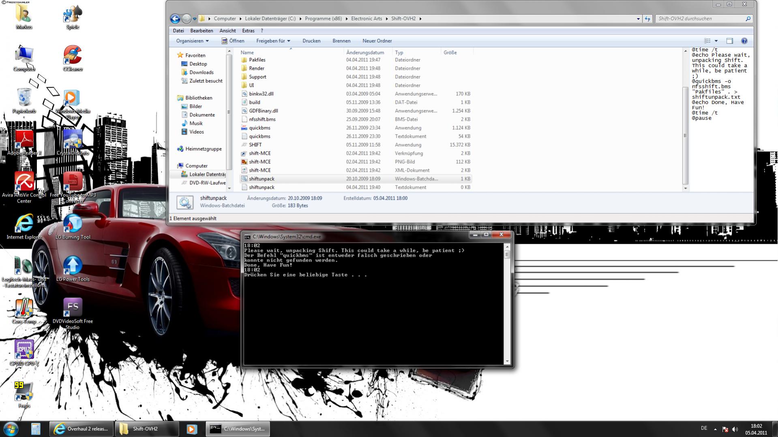Open recent pages dropdown next to forward arrow
This screenshot has height=437, width=778.
pyautogui.click(x=195, y=19)
